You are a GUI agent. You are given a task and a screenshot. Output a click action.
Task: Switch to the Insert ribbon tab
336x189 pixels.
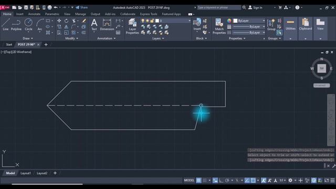coord(20,14)
